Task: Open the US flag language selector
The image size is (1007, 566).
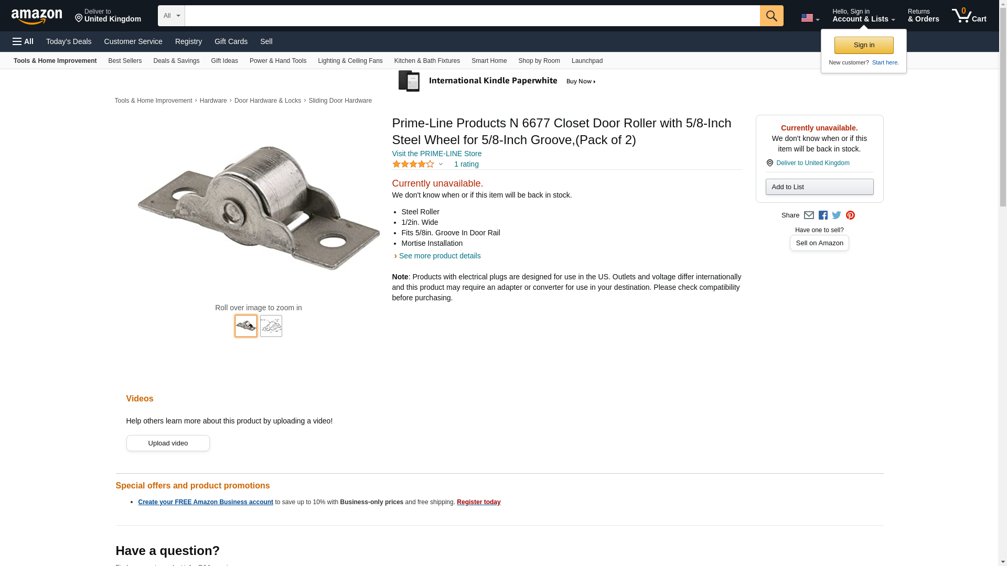Action: coord(810,18)
